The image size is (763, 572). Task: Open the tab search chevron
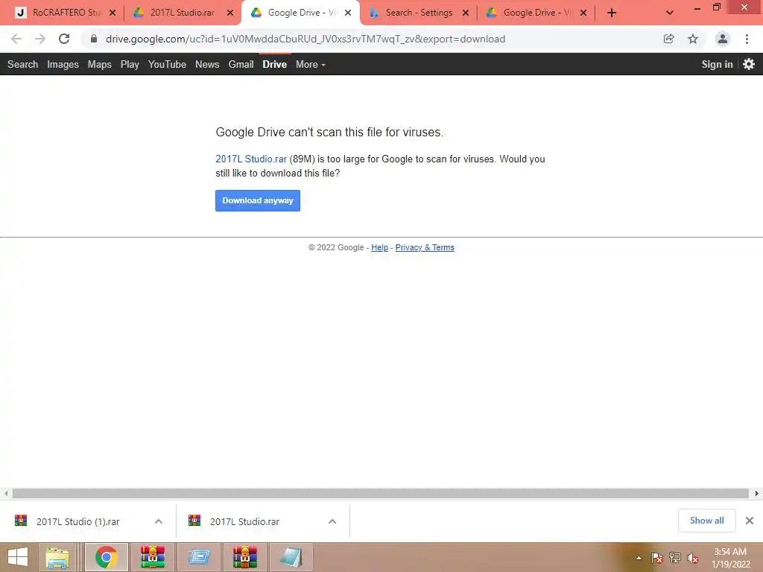(x=670, y=13)
